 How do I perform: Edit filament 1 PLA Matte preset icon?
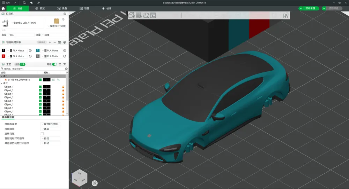[30, 50]
